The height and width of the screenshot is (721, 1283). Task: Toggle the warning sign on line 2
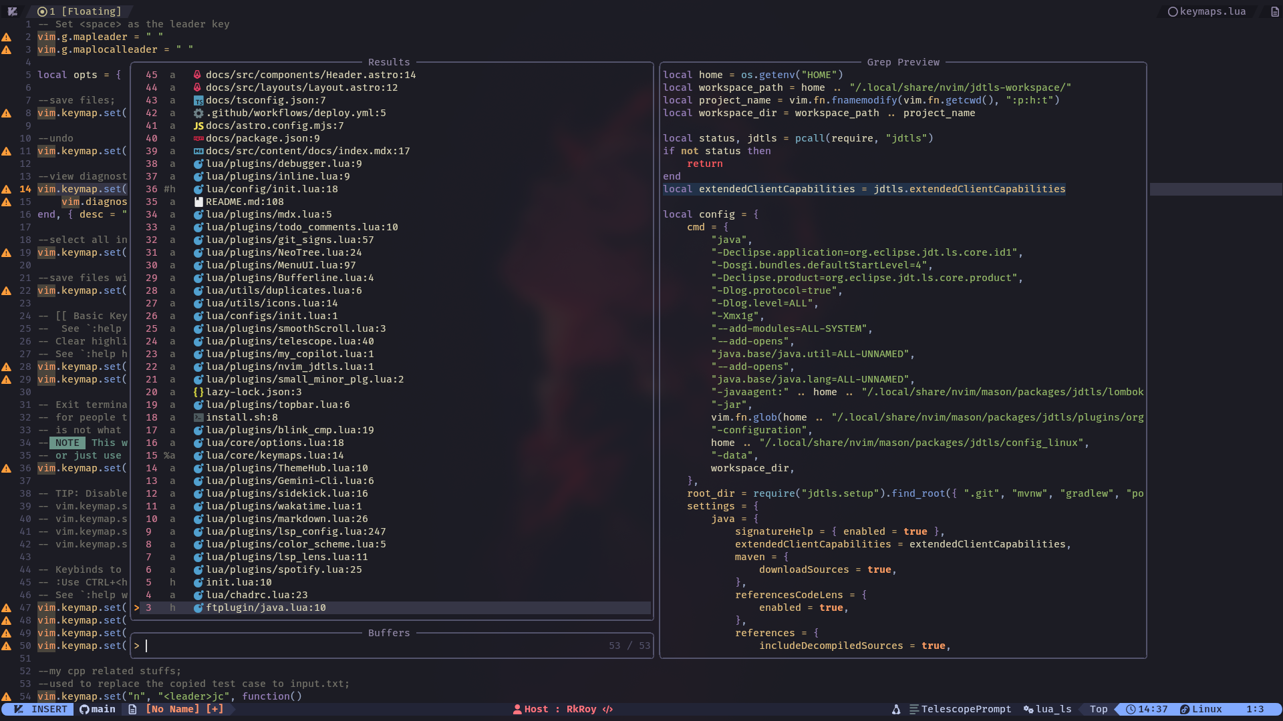tap(7, 37)
